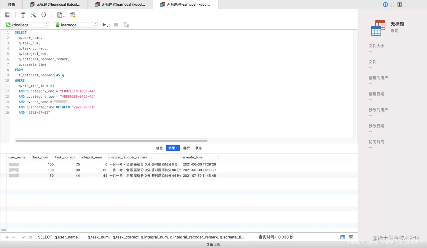This screenshot has width=427, height=248.
Task: Click the export result table icon
Action: coord(73,15)
